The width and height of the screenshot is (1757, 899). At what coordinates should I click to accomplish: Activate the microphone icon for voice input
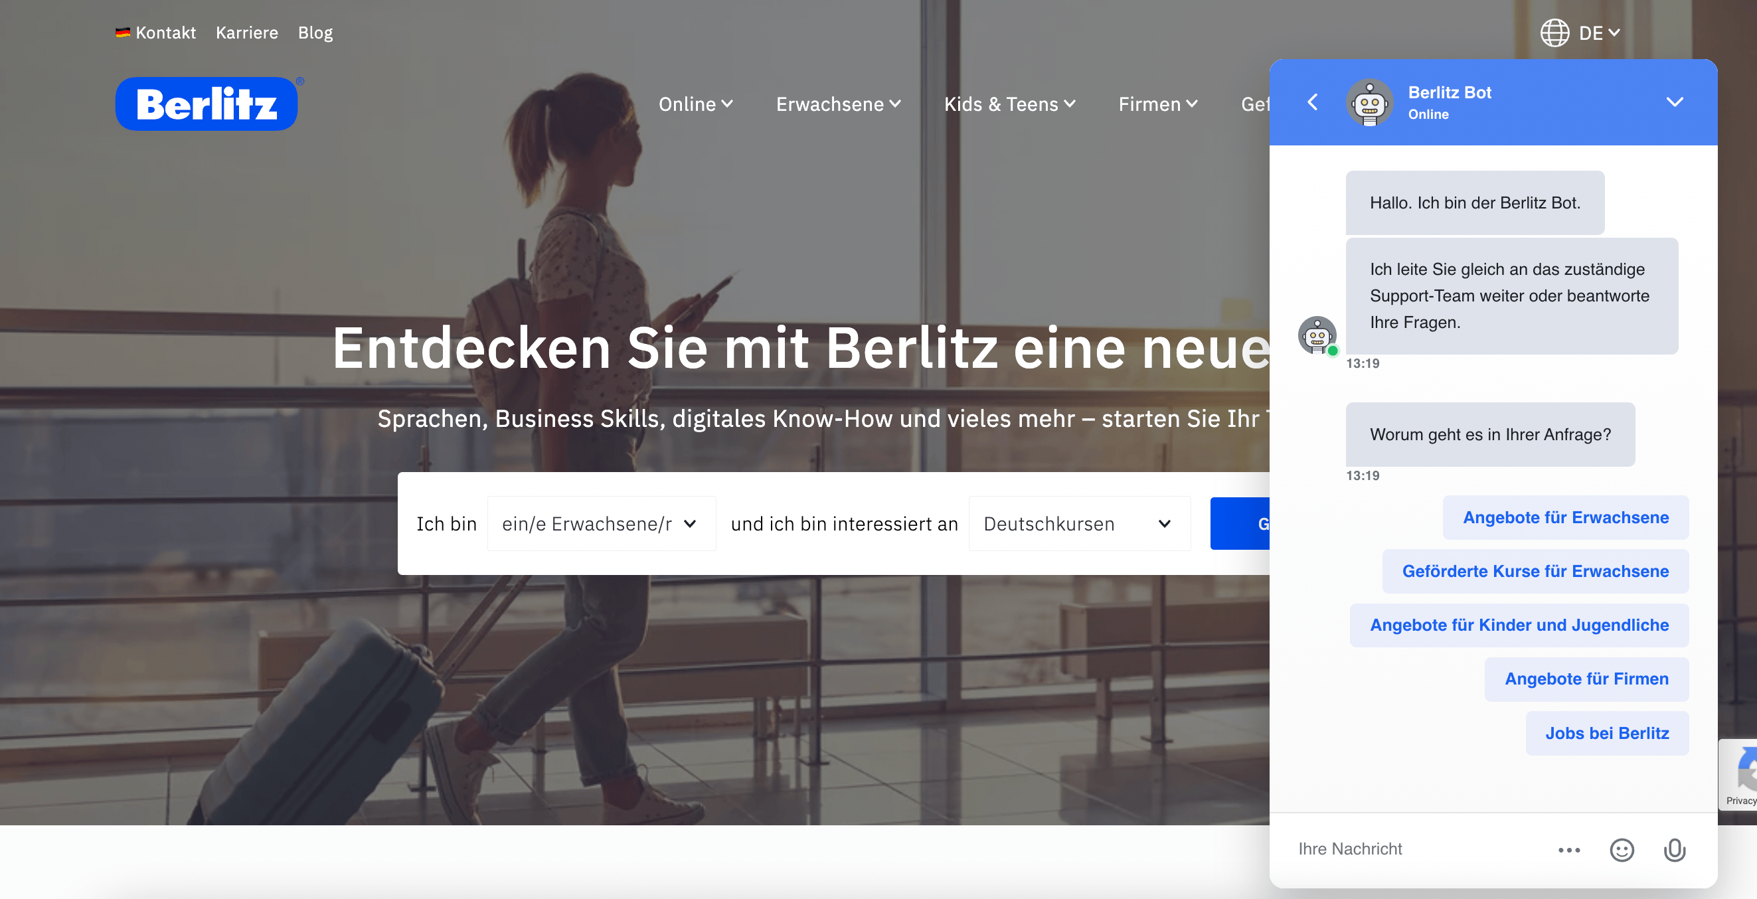[1676, 850]
